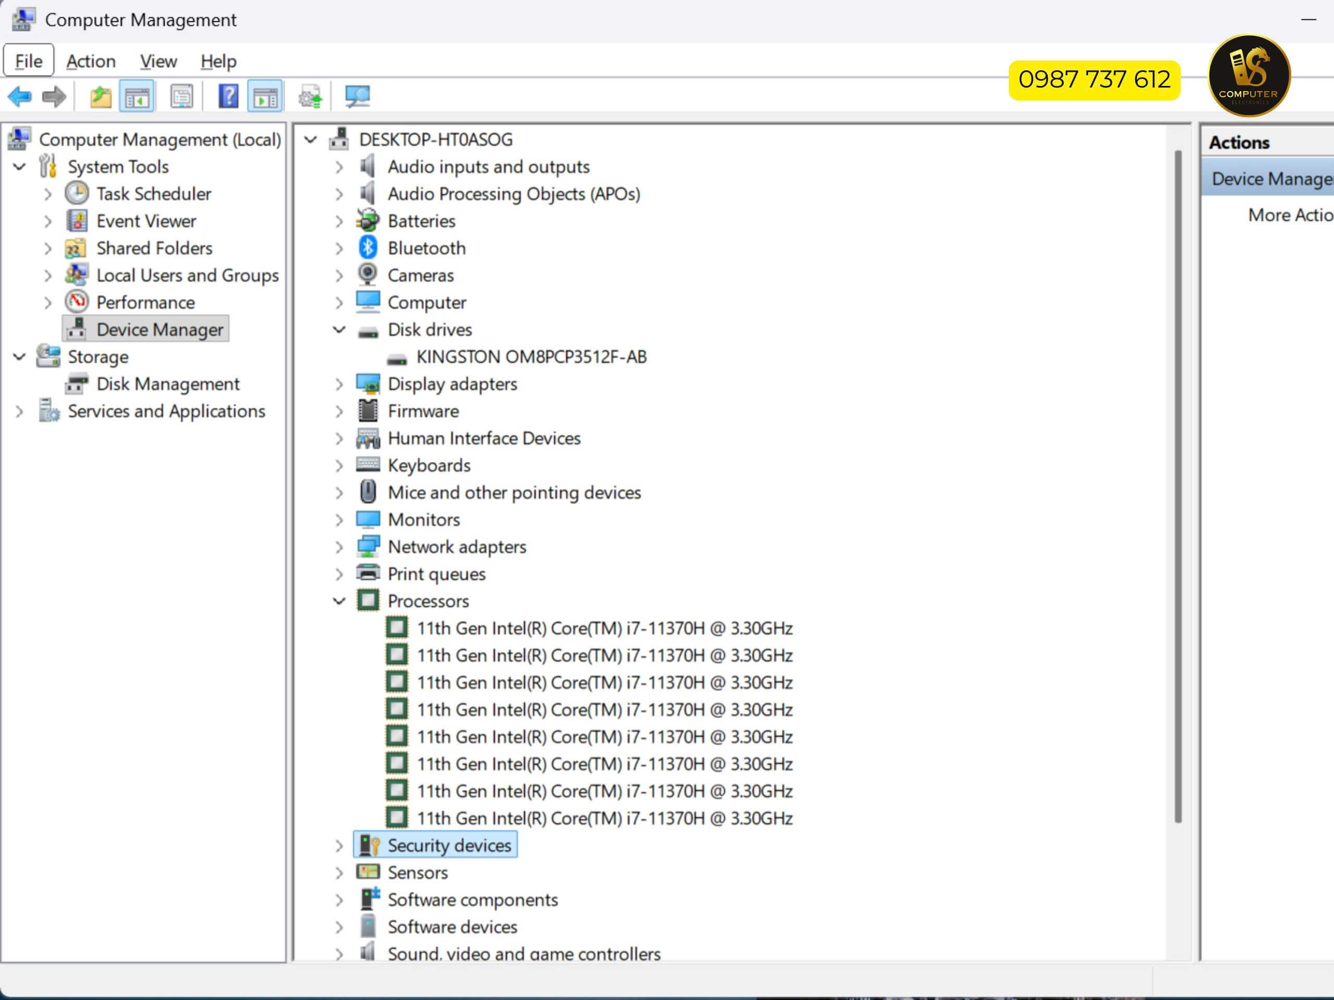This screenshot has width=1334, height=1000.
Task: Open the Help menu
Action: (x=219, y=61)
